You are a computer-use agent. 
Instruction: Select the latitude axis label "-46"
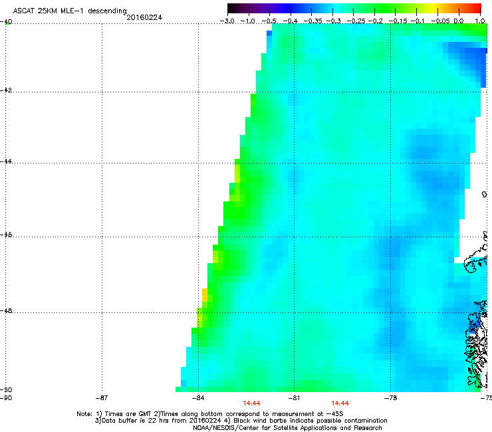point(6,235)
